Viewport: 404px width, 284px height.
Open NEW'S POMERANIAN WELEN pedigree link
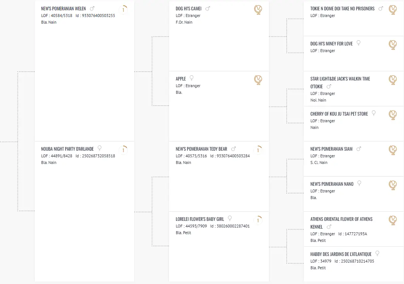pyautogui.click(x=63, y=8)
